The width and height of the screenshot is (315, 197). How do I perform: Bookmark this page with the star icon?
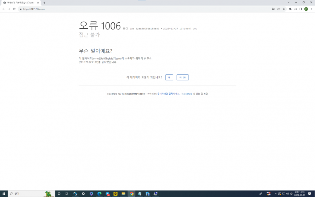[x=284, y=9]
